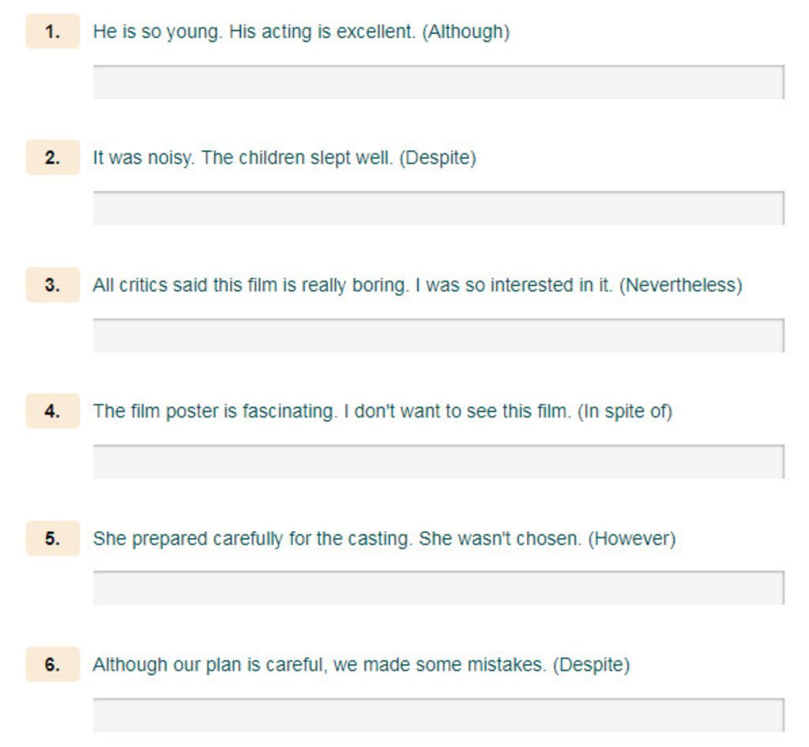Click the answer field for question 1
809x747 pixels.
[438, 82]
